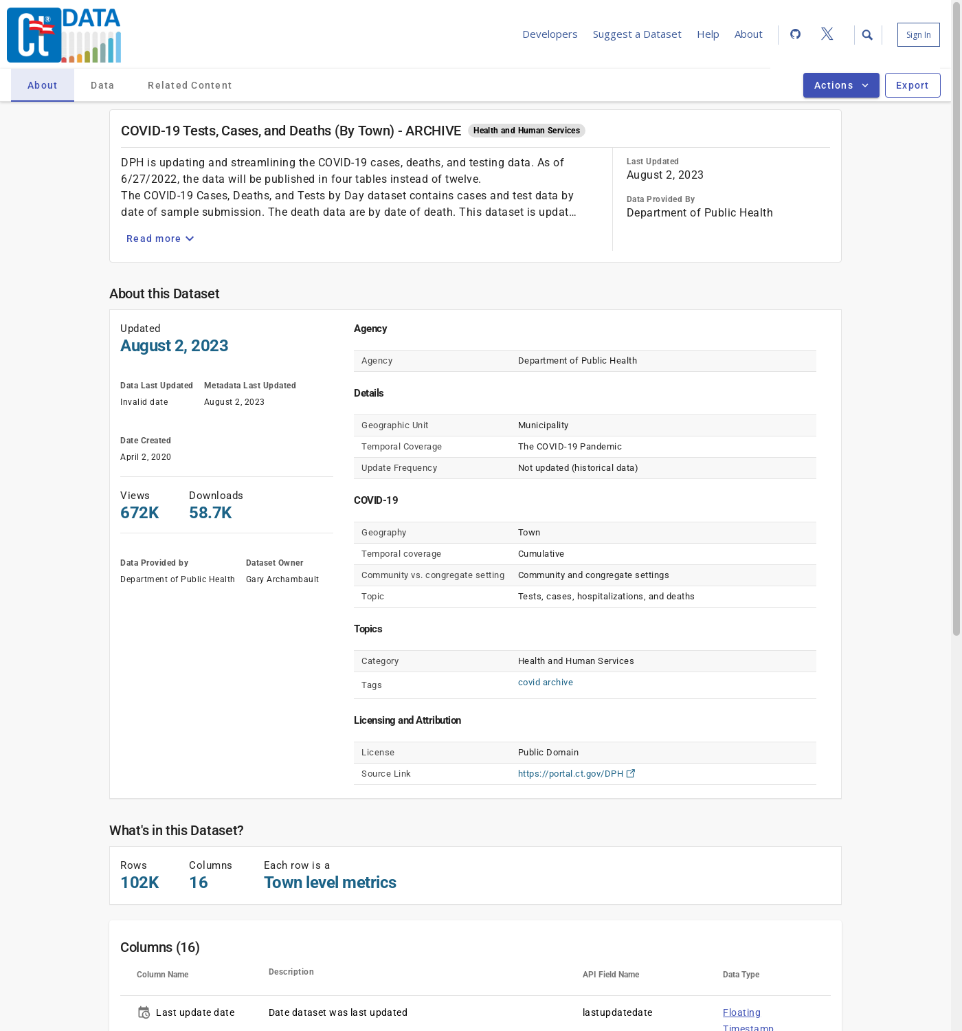This screenshot has width=962, height=1031.
Task: Expand description with Read more
Action: pyautogui.click(x=154, y=239)
